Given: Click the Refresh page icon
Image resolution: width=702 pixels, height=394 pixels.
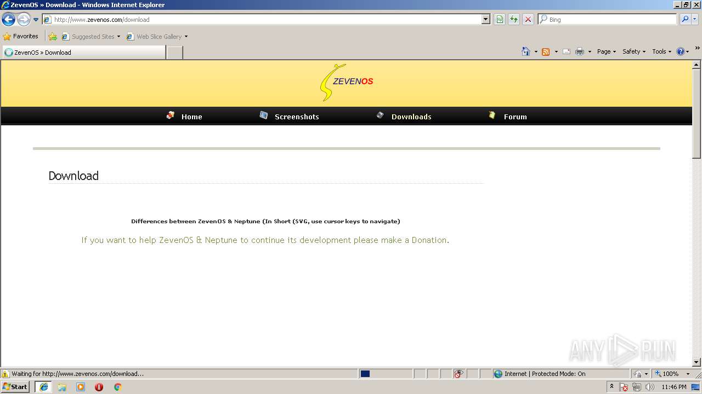Looking at the screenshot, I should 514,19.
